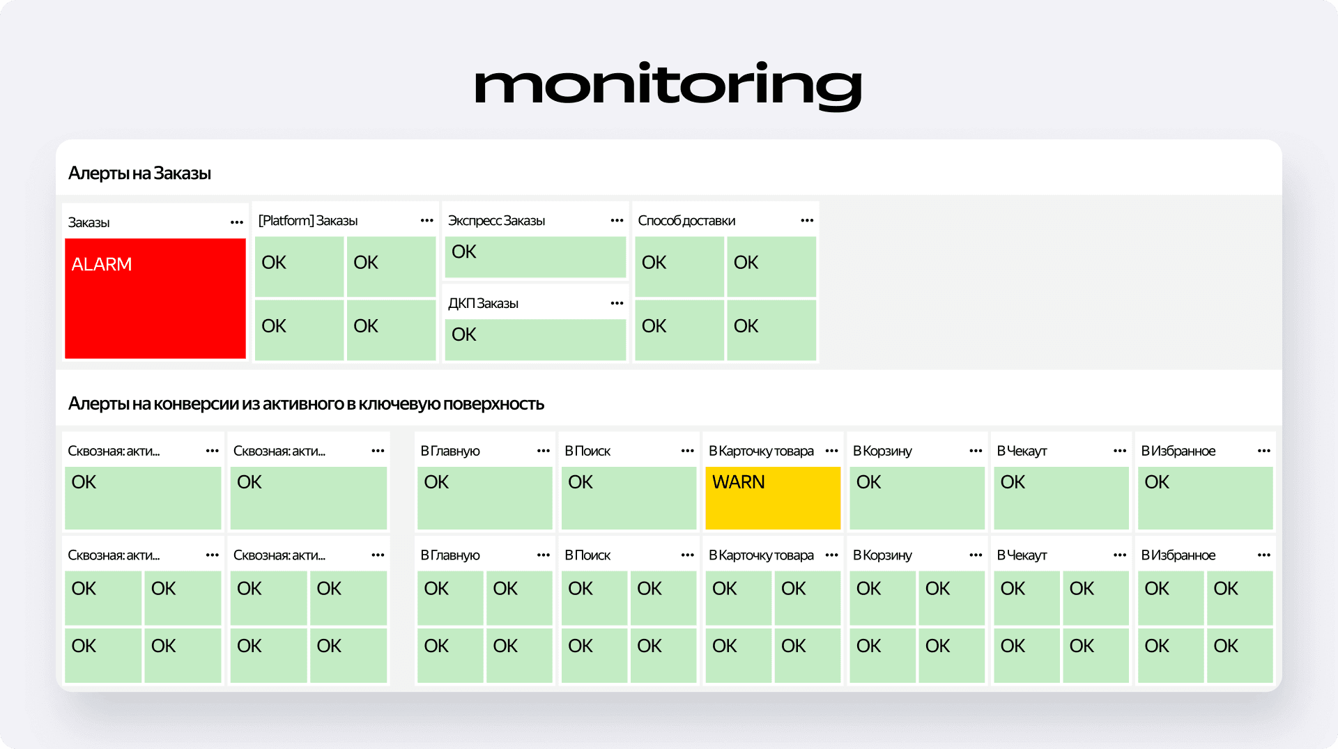Expand options of single-tile В Избранное widget
Image resolution: width=1338 pixels, height=749 pixels.
[1264, 451]
